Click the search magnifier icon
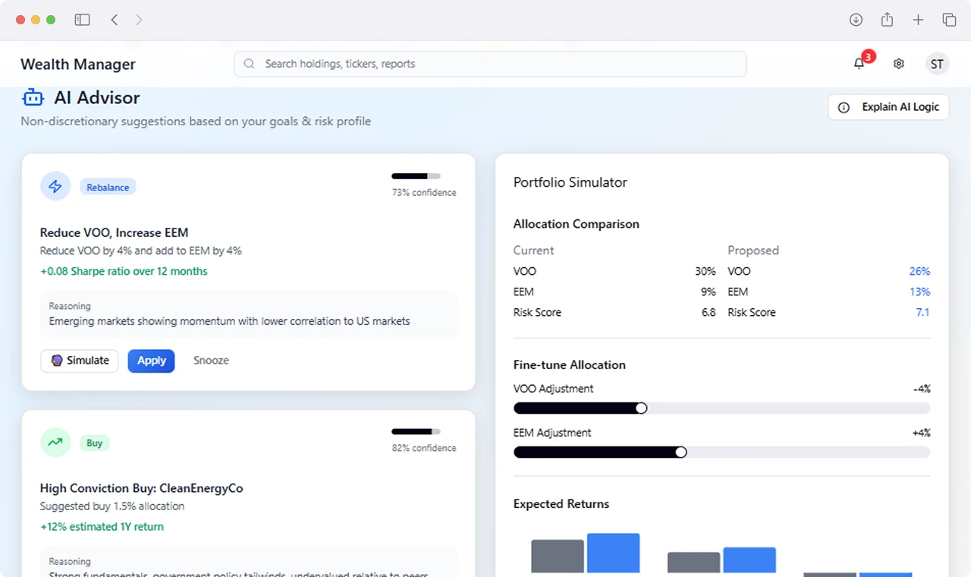This screenshot has width=971, height=577. click(249, 64)
